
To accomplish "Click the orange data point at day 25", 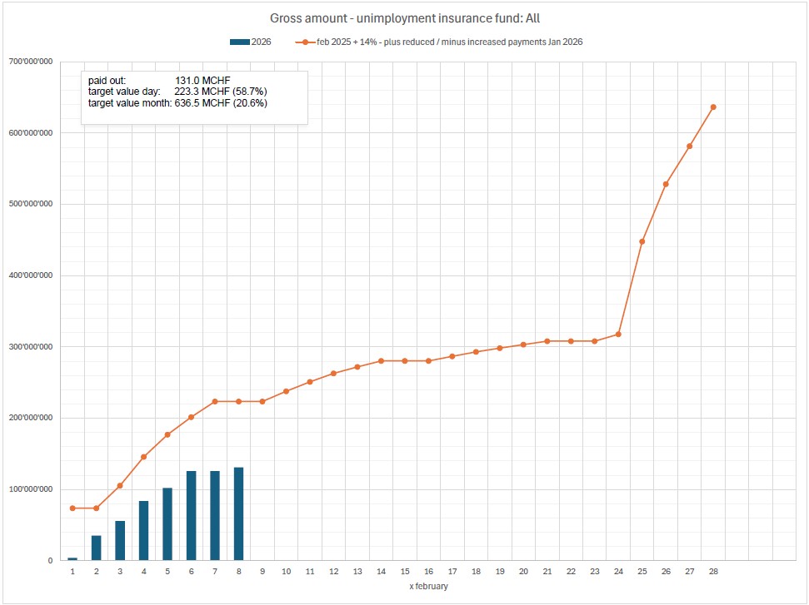I will tap(642, 241).
